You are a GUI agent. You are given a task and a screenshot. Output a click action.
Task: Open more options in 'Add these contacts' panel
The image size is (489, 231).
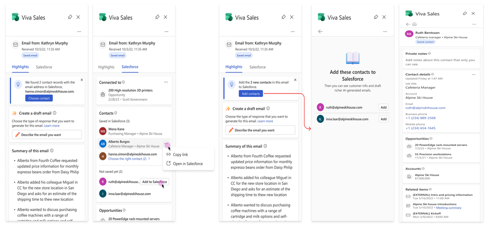(385, 31)
